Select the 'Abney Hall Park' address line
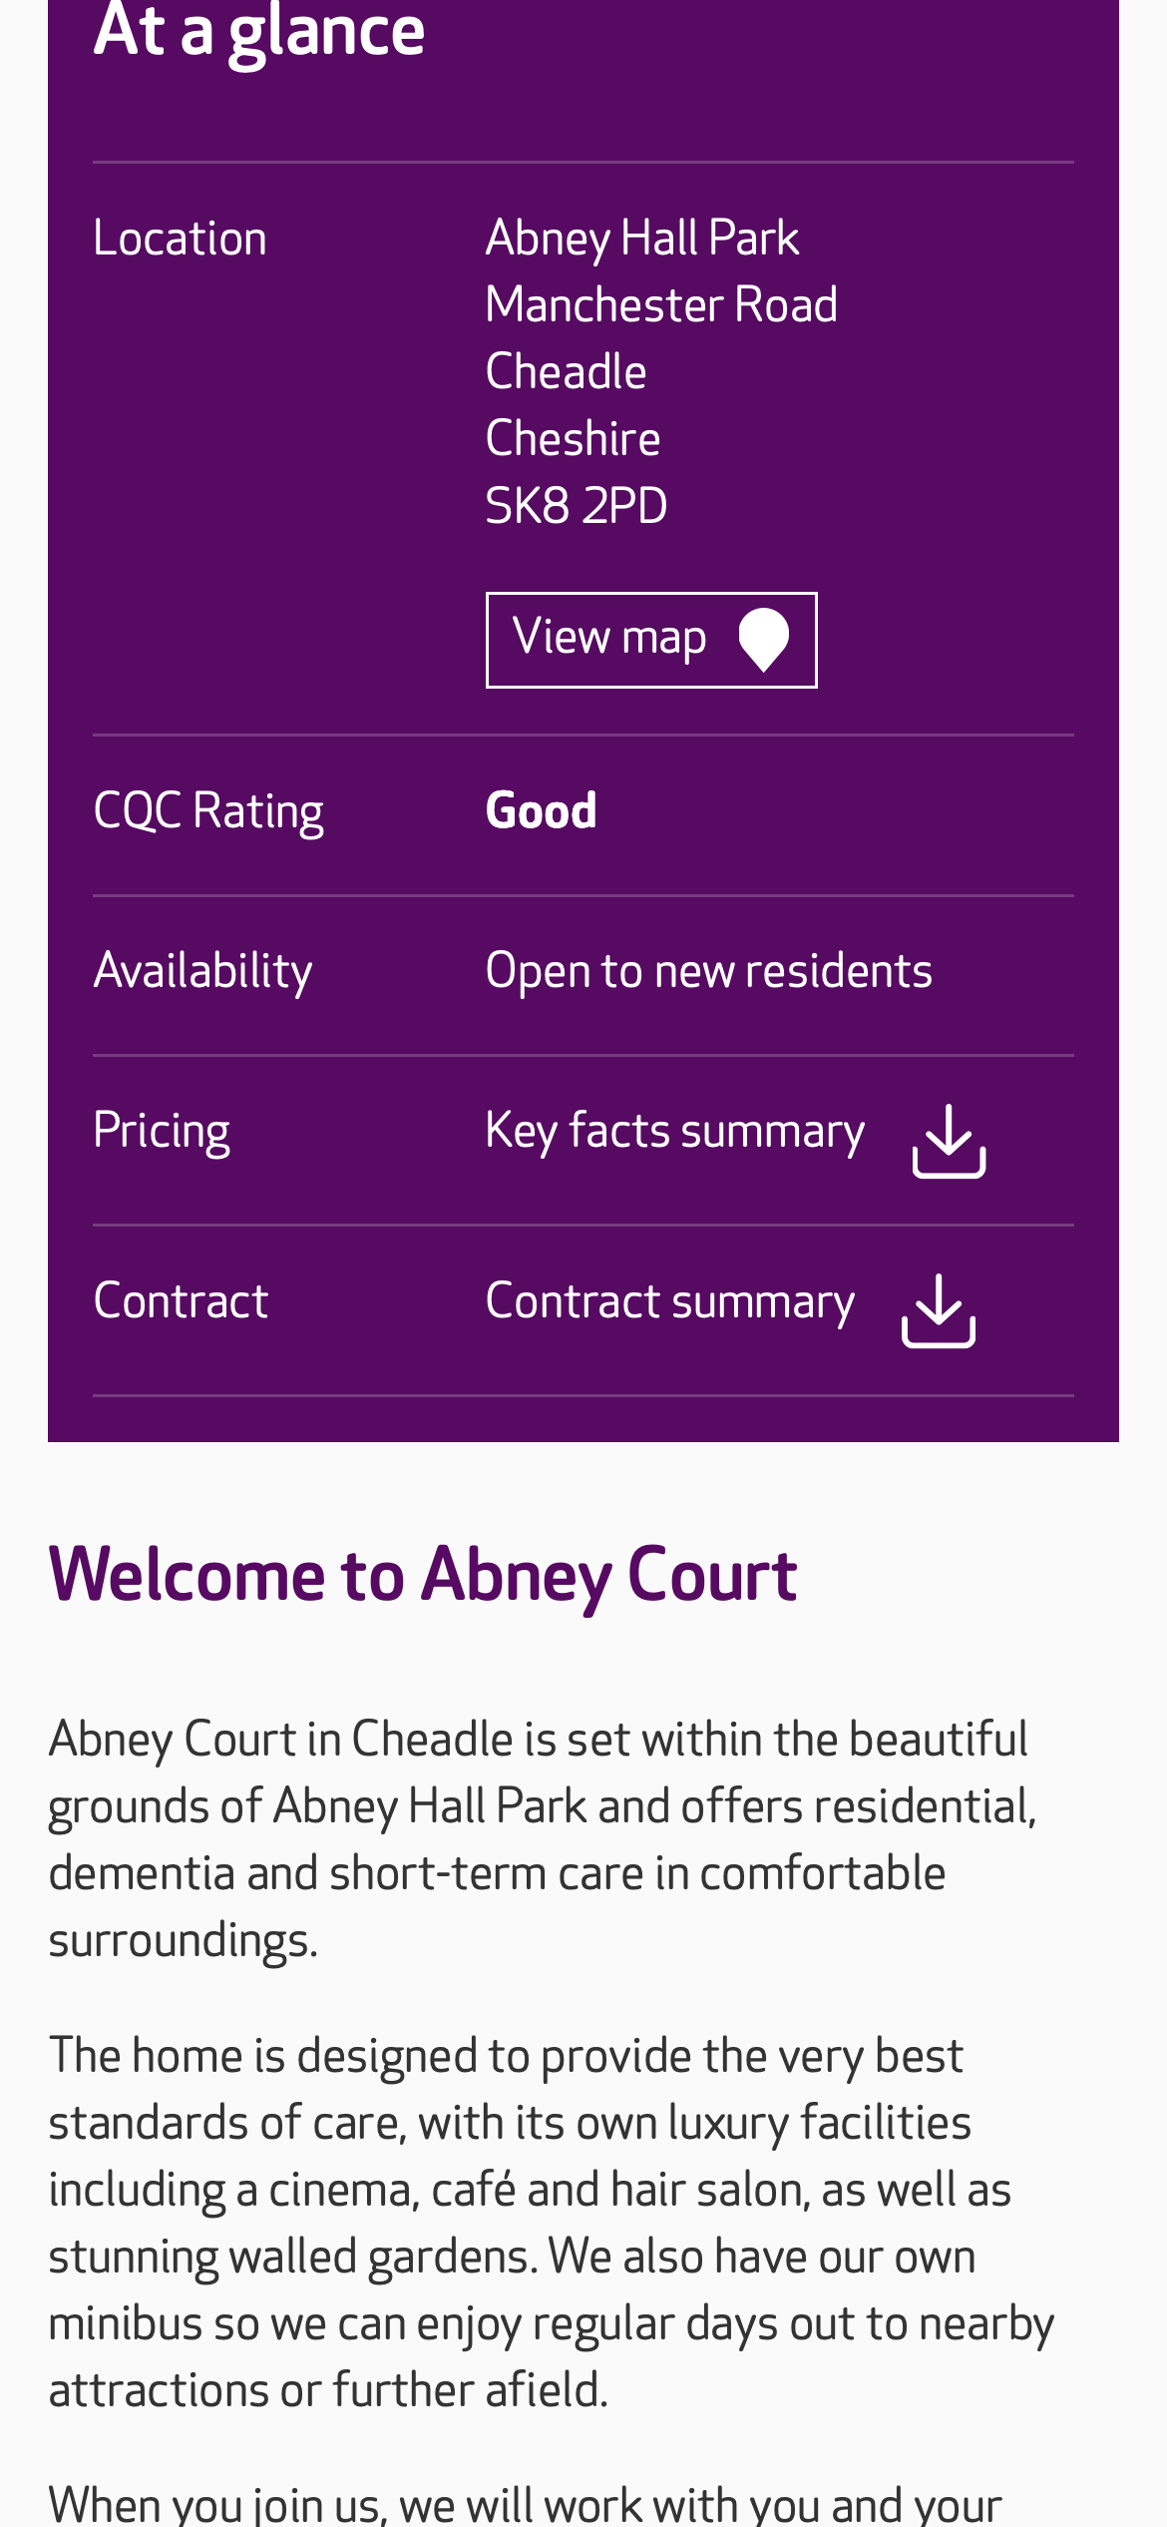The image size is (1167, 2527). tap(641, 239)
